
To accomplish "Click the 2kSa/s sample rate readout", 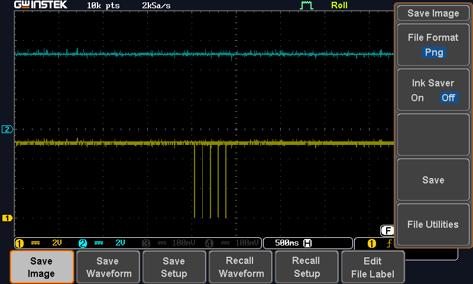I will pos(156,6).
